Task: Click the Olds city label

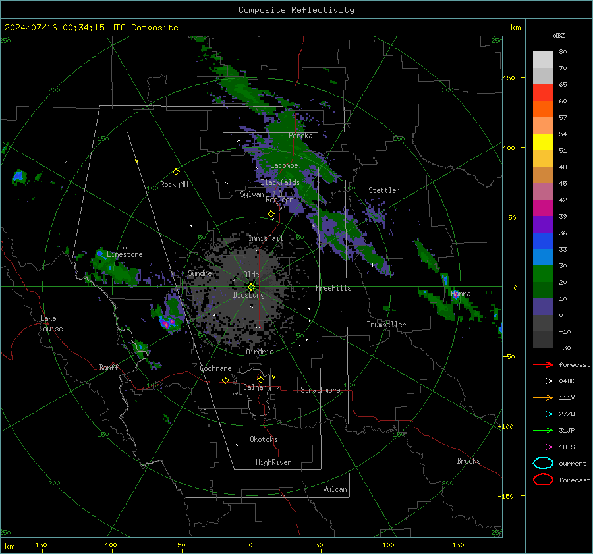Action: (251, 275)
